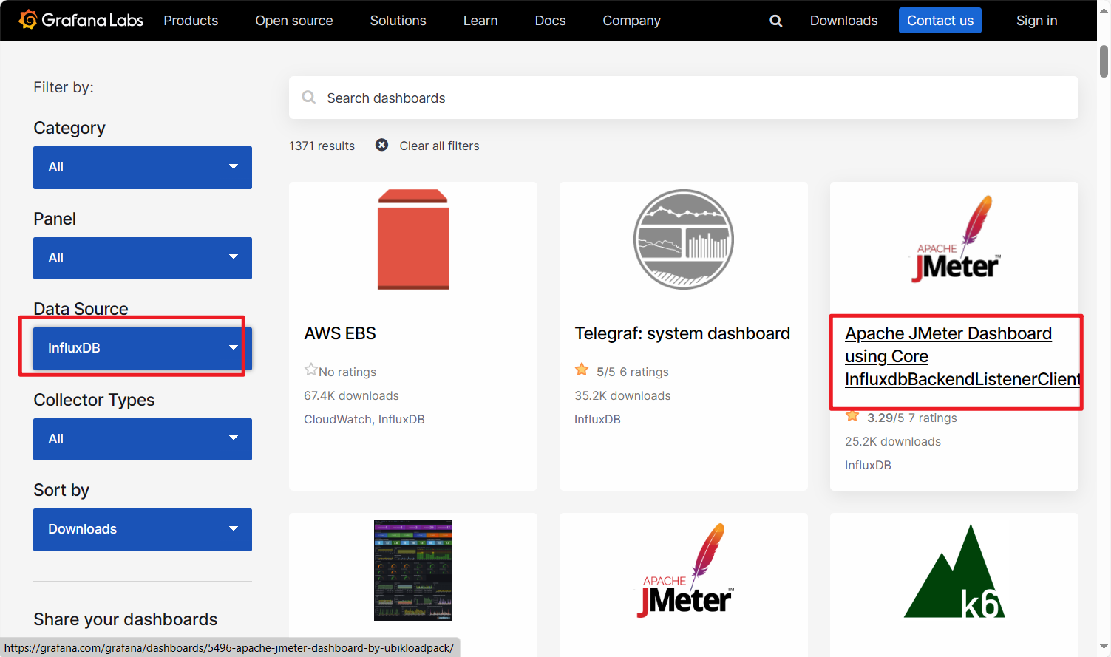Viewport: 1111px width, 657px height.
Task: Focus the Search dashboards input field
Action: click(684, 98)
